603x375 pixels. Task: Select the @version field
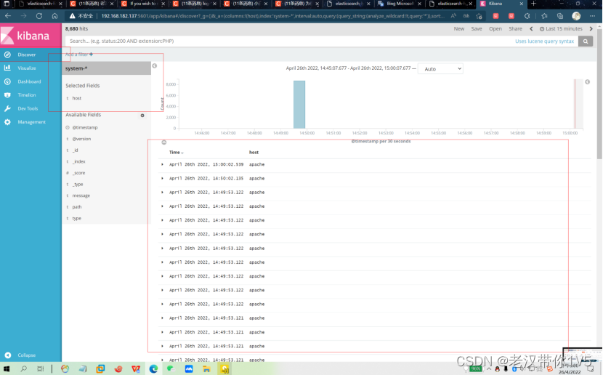tap(81, 139)
